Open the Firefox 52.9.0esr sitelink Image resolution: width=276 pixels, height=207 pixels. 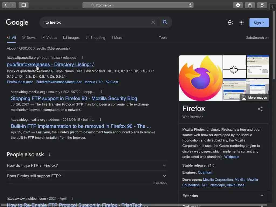point(20,82)
